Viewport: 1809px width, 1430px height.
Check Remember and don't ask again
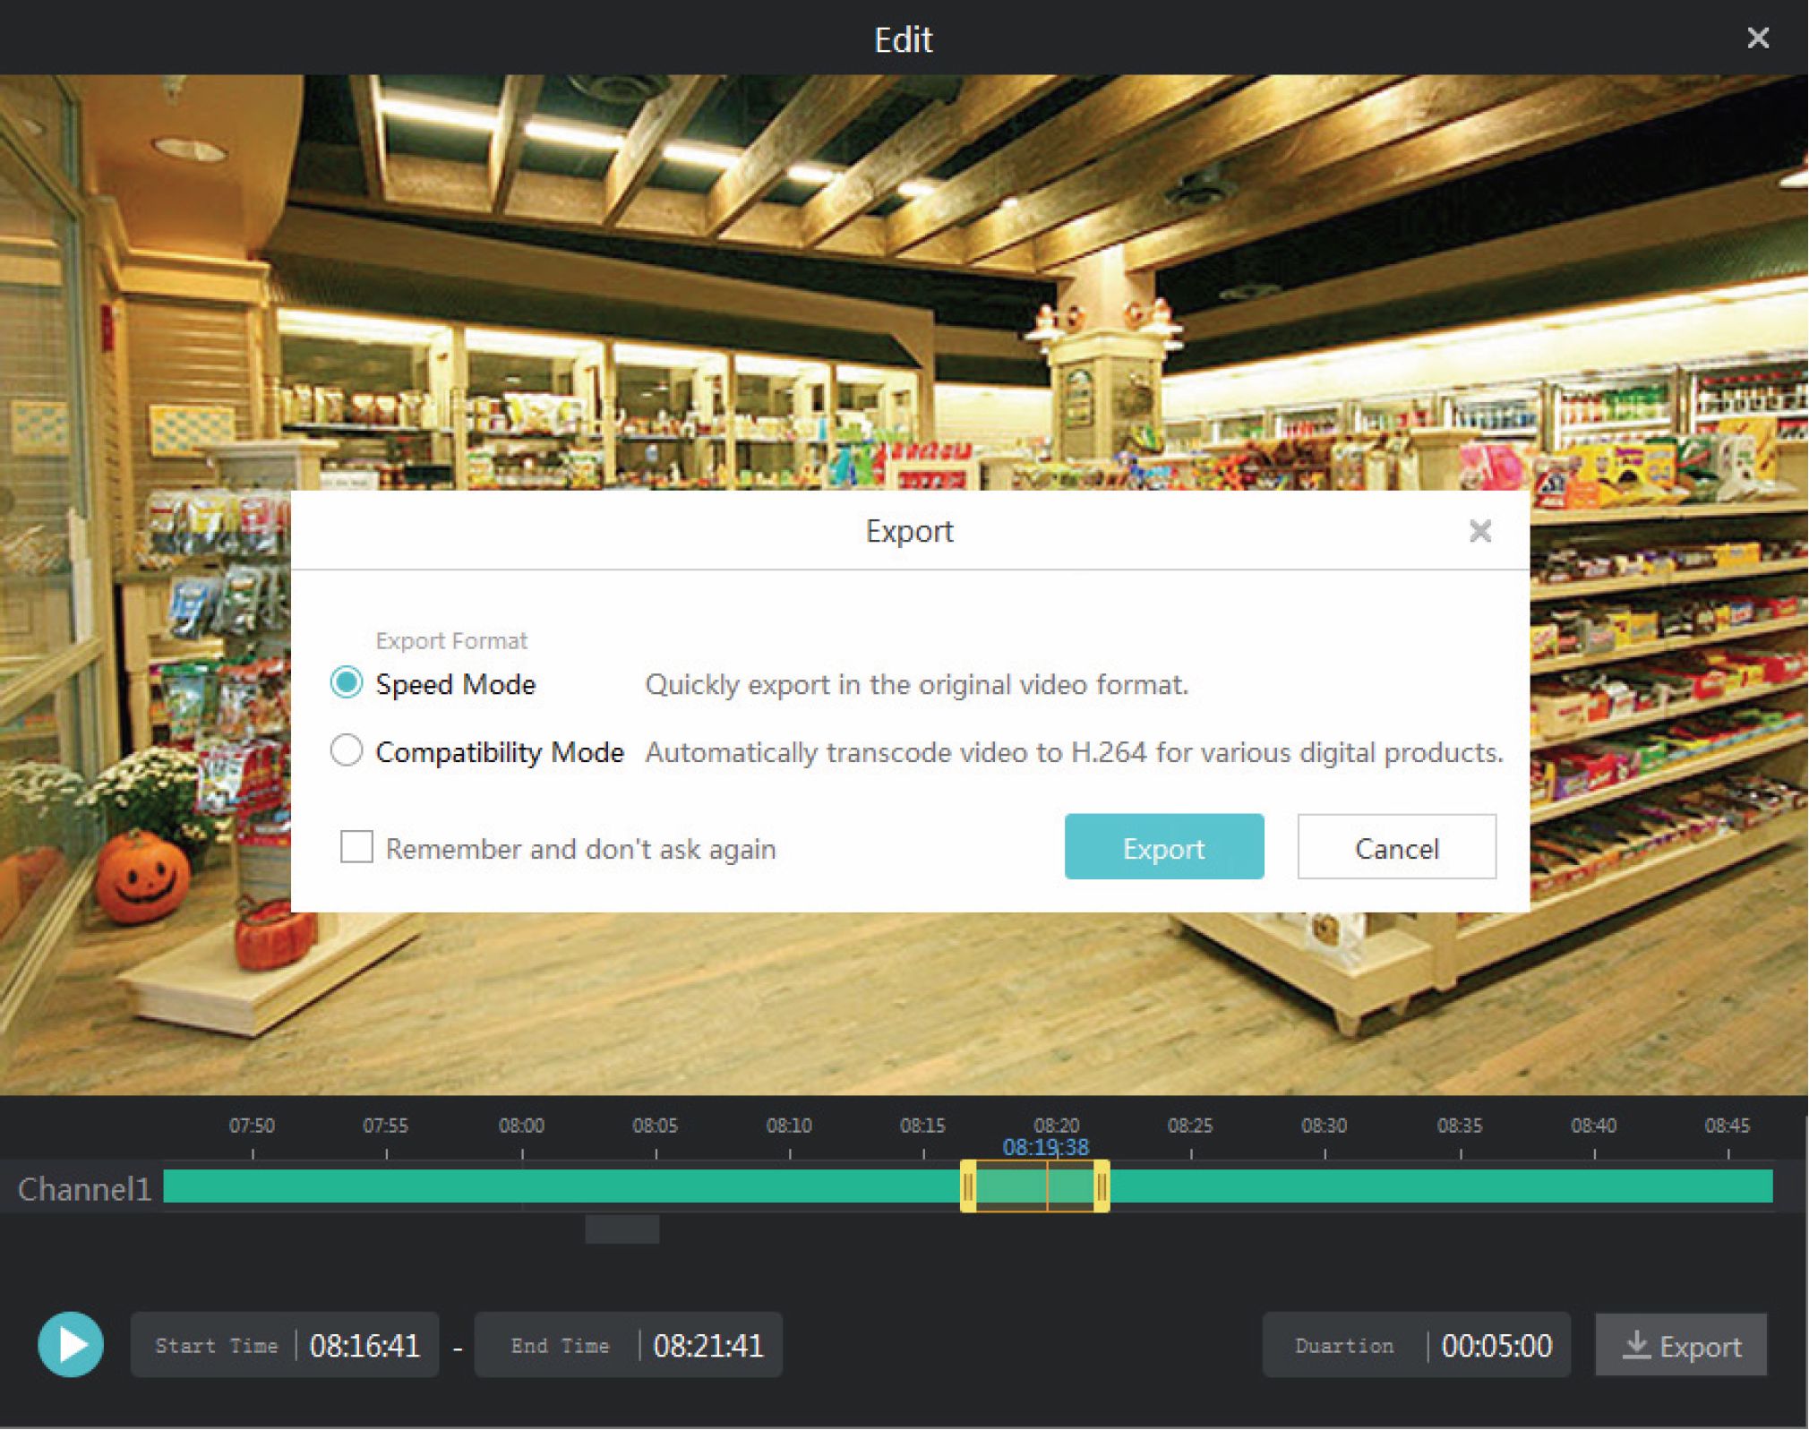click(x=356, y=846)
